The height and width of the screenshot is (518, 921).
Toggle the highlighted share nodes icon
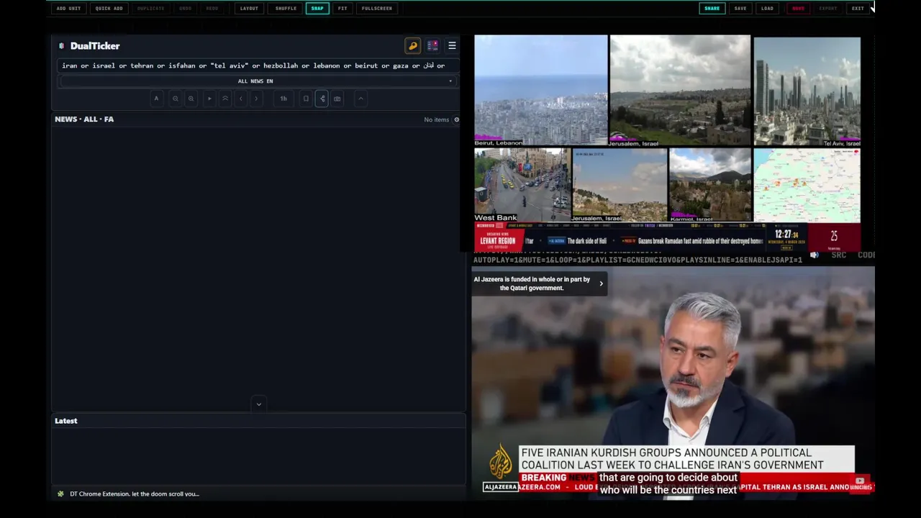(x=322, y=99)
